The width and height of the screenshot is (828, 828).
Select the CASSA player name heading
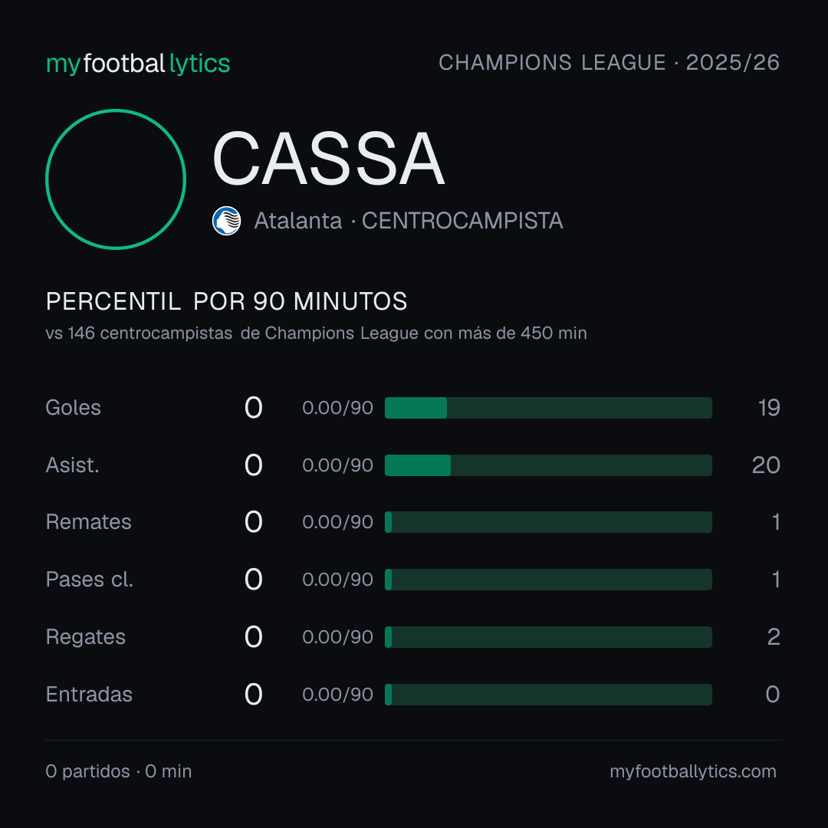click(x=328, y=159)
